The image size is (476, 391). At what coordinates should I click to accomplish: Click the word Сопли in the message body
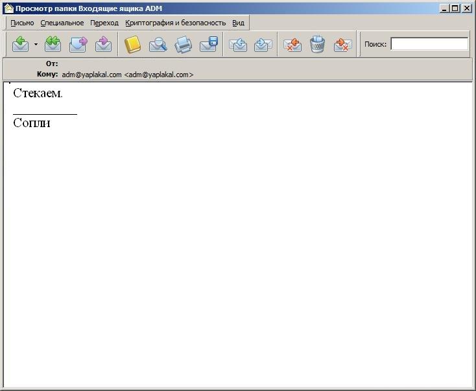[32, 123]
